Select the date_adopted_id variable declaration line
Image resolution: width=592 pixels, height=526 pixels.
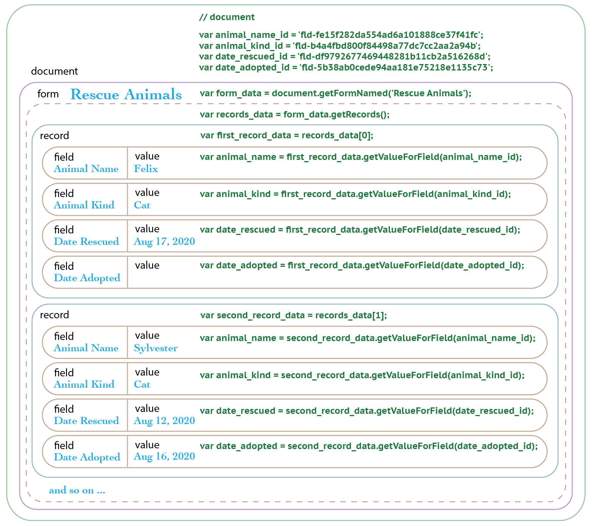(x=346, y=67)
